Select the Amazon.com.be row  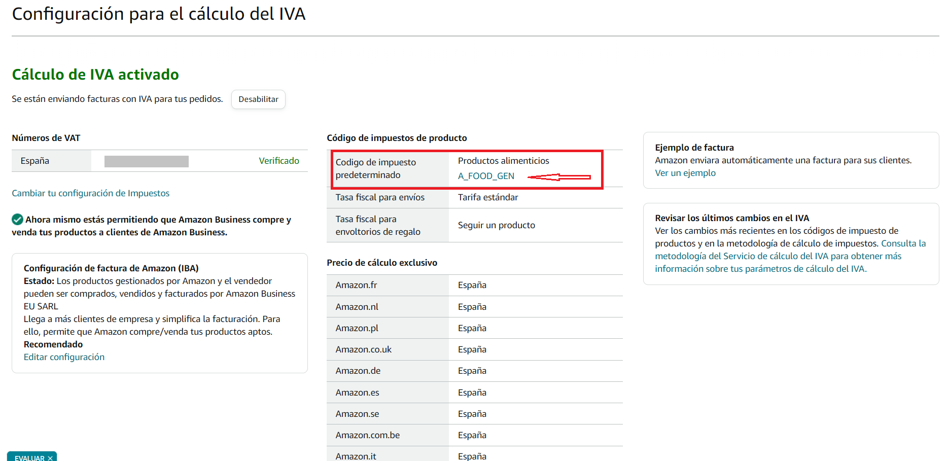click(x=475, y=435)
